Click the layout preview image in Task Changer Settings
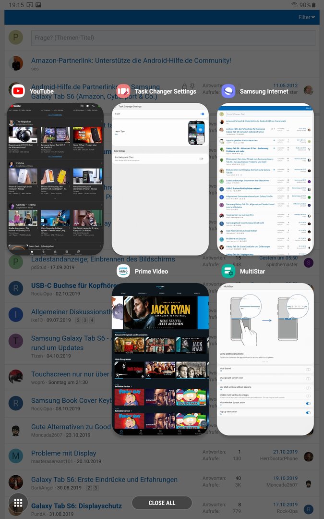Image resolution: width=324 pixels, height=519 pixels. coord(196,133)
